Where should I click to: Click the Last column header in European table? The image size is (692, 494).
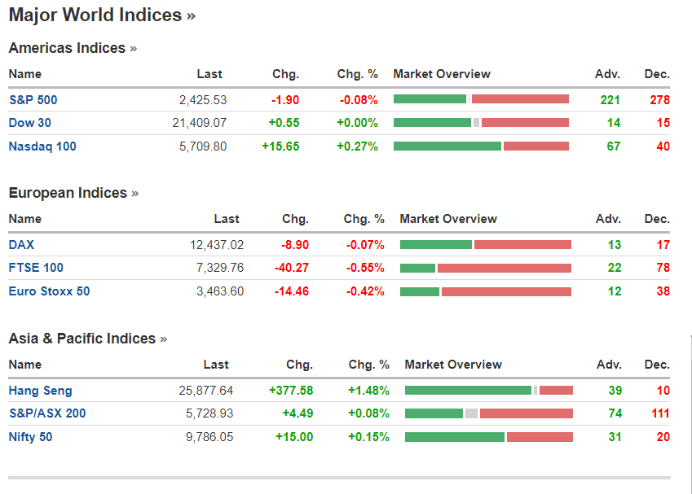[x=227, y=219]
